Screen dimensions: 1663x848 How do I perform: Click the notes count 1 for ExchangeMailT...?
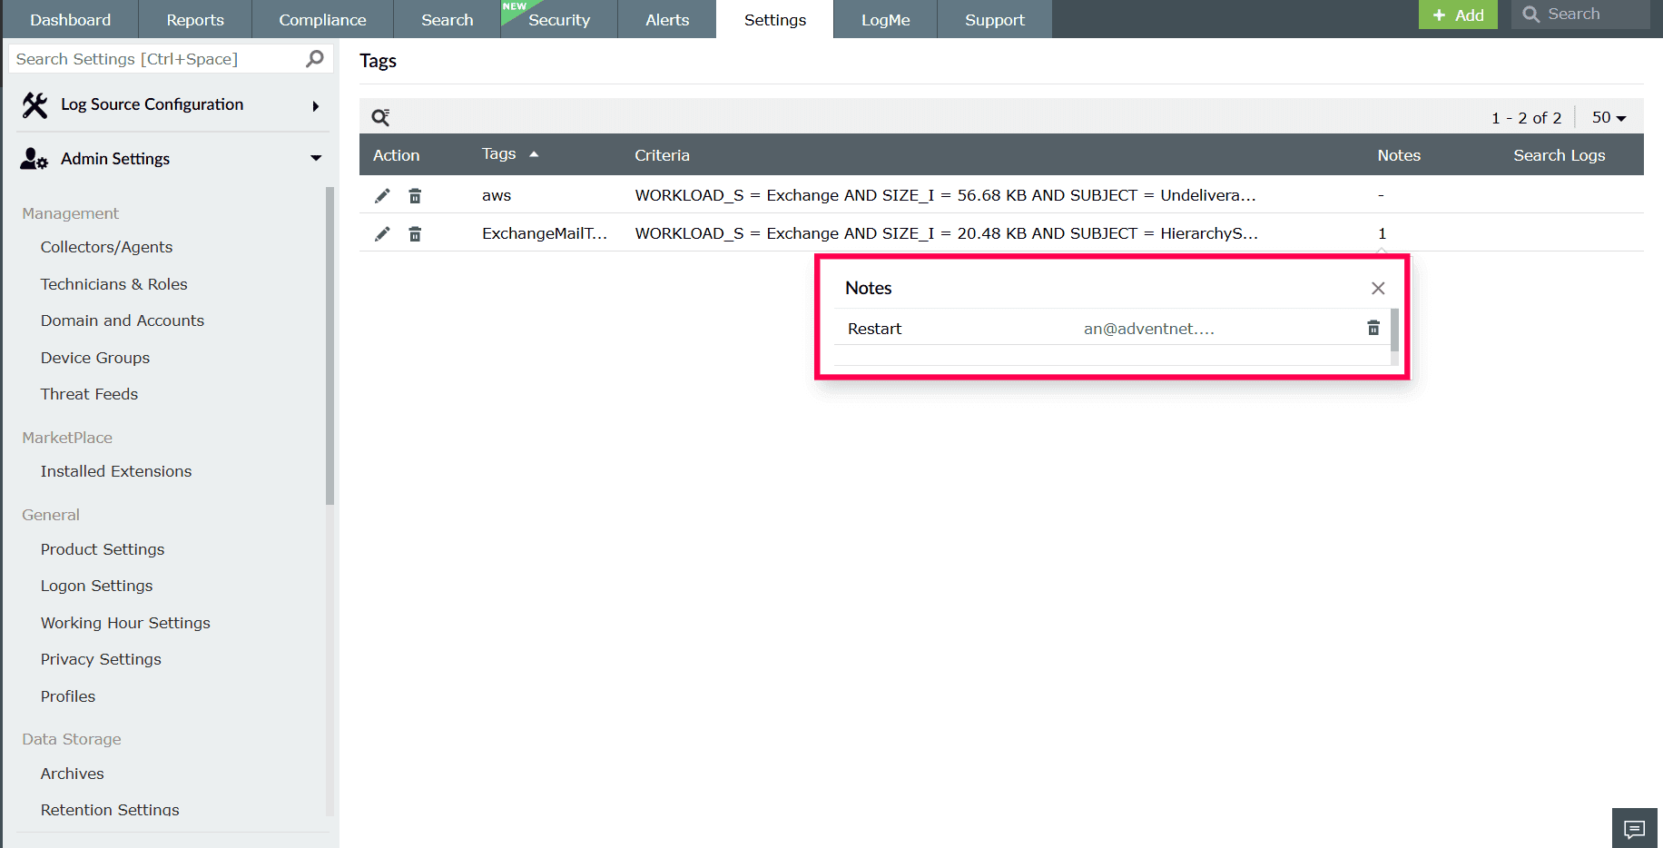[x=1383, y=233]
